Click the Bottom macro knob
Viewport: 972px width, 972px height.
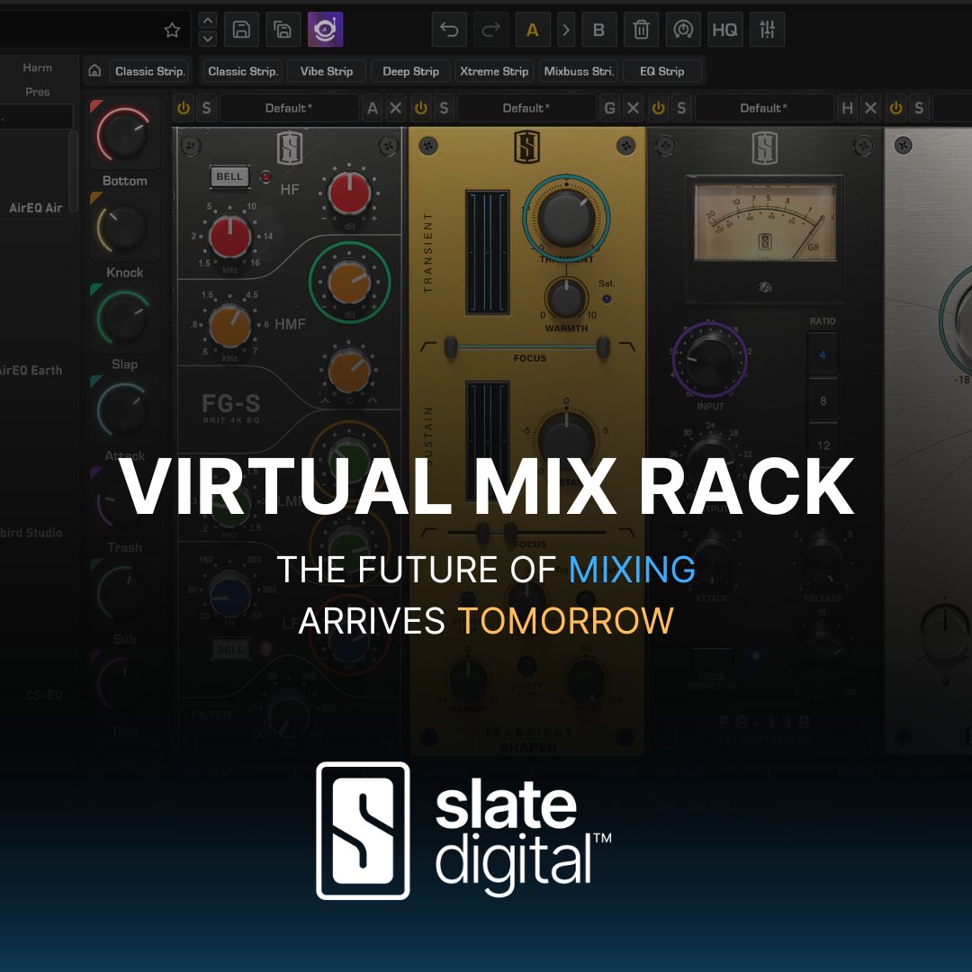pos(123,134)
